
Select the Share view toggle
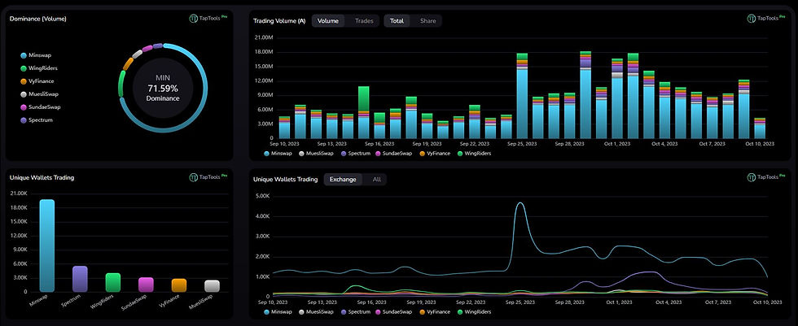click(x=428, y=21)
